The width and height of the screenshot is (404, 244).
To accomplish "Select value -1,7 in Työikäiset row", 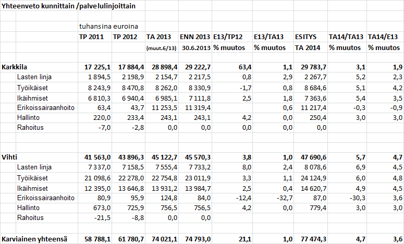I will 246,88.
